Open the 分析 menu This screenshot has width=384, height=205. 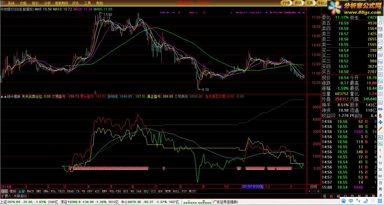pyautogui.click(x=48, y=3)
